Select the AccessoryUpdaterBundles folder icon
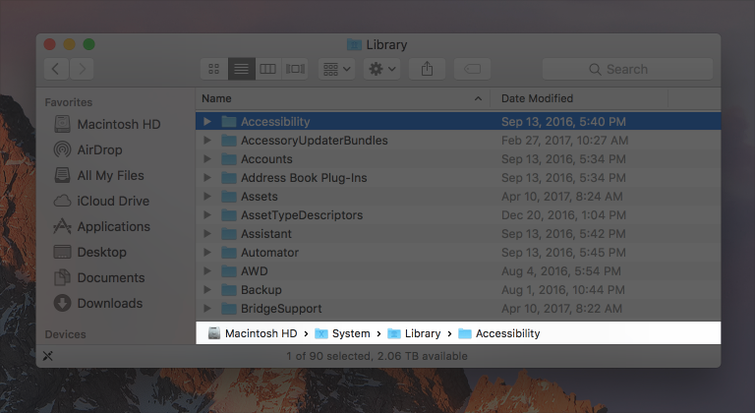The width and height of the screenshot is (755, 413). [x=229, y=141]
